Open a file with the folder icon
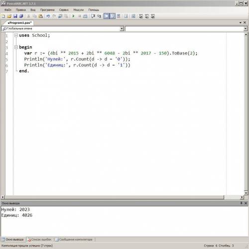Screen dimensions: 249x249 click(x=9, y=16)
